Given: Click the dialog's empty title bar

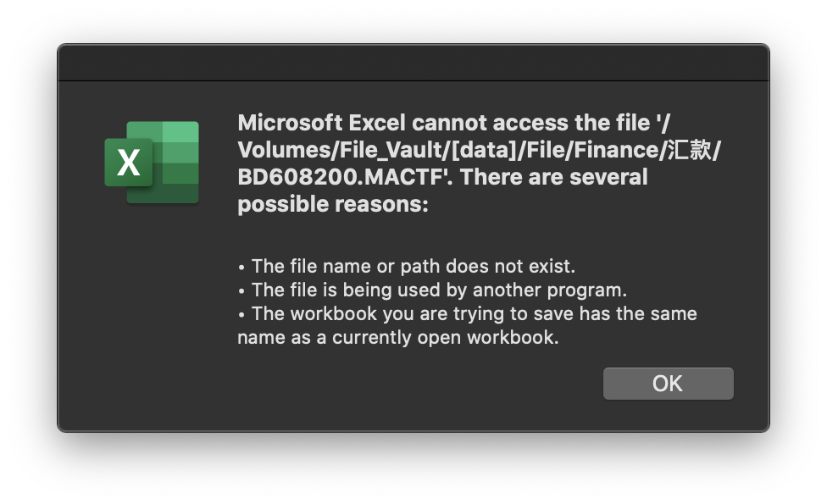Looking at the screenshot, I should [x=413, y=64].
